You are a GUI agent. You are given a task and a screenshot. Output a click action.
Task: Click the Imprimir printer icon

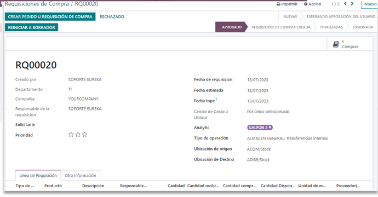pyautogui.click(x=278, y=4)
